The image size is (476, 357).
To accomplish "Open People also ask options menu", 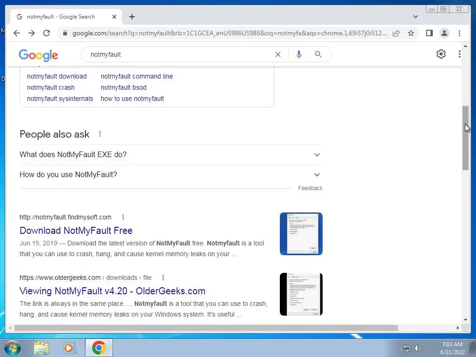I will pos(100,134).
